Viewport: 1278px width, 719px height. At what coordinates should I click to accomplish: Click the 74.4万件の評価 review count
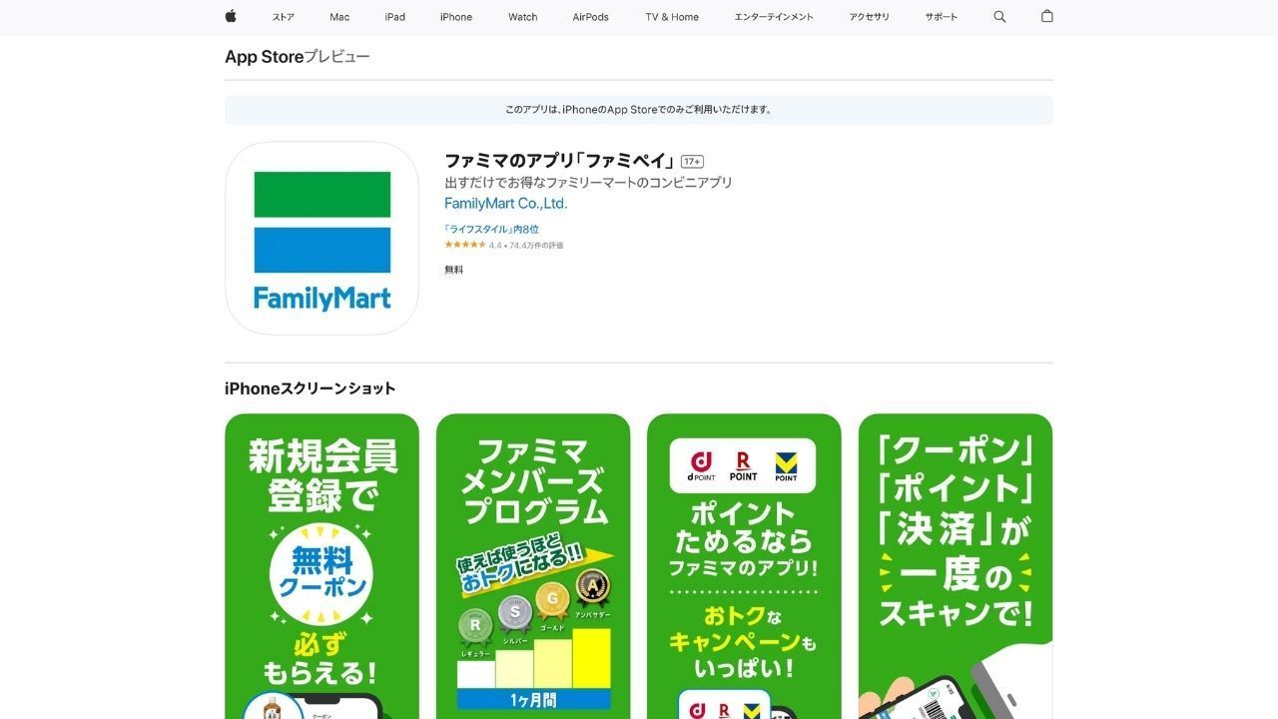click(x=536, y=246)
